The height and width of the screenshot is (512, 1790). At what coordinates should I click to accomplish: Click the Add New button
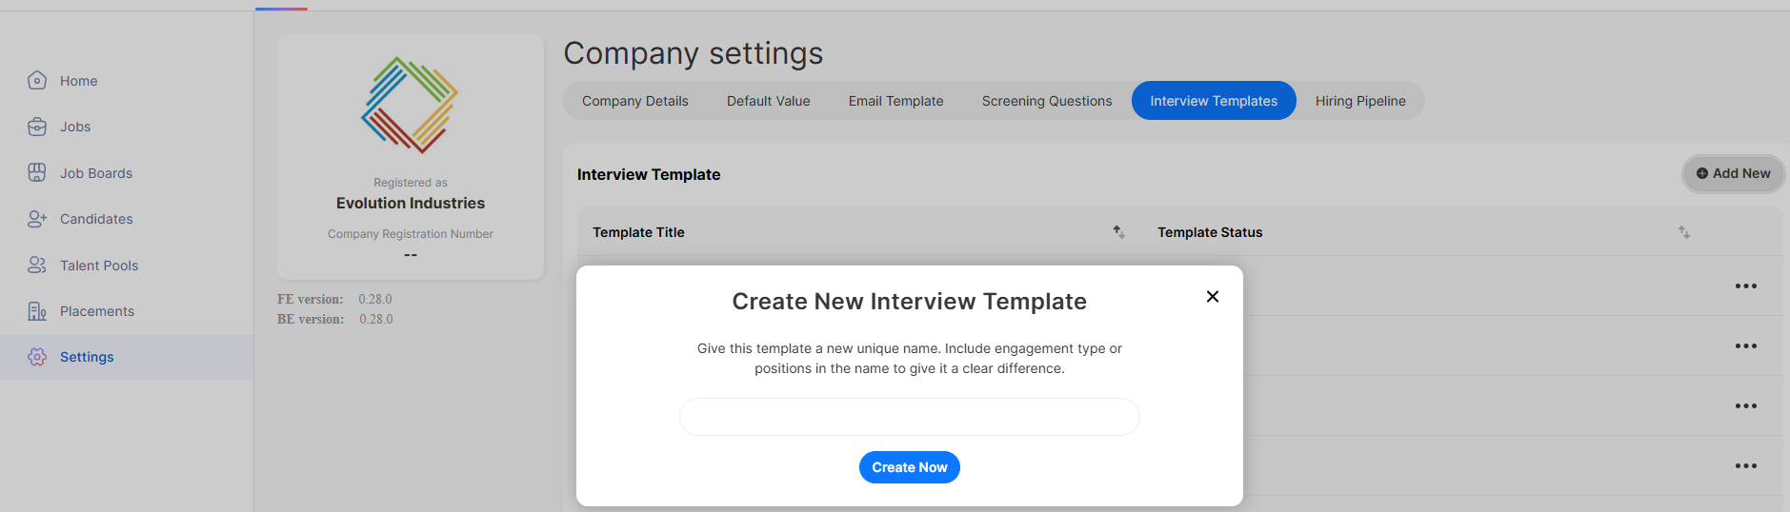click(x=1734, y=173)
